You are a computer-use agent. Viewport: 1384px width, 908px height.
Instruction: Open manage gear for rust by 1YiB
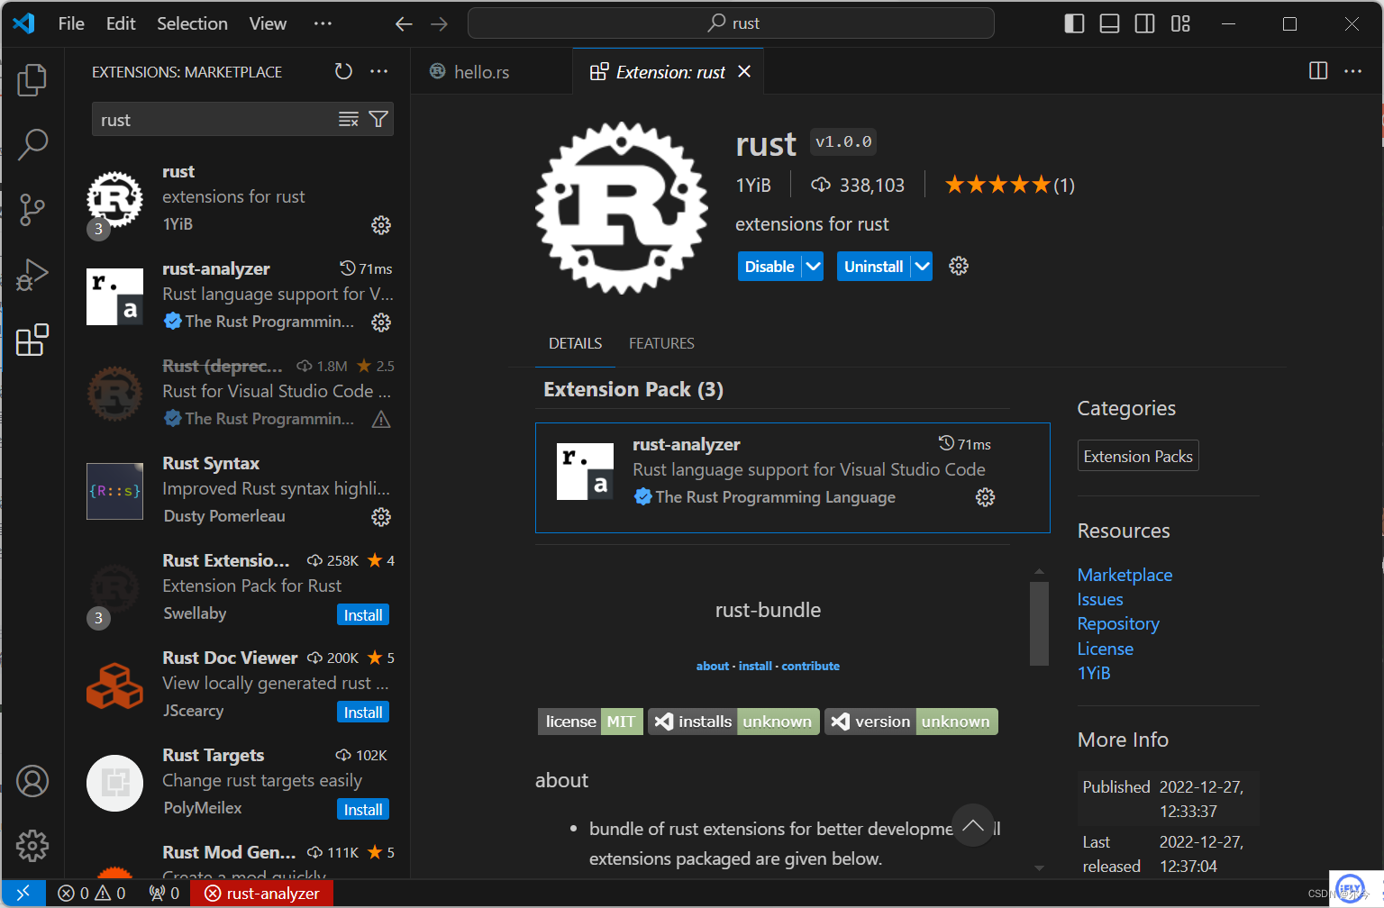pyautogui.click(x=381, y=224)
